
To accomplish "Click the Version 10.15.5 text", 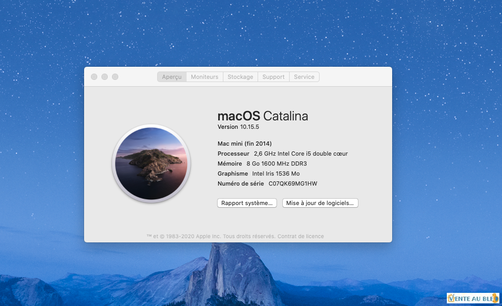I will point(238,127).
